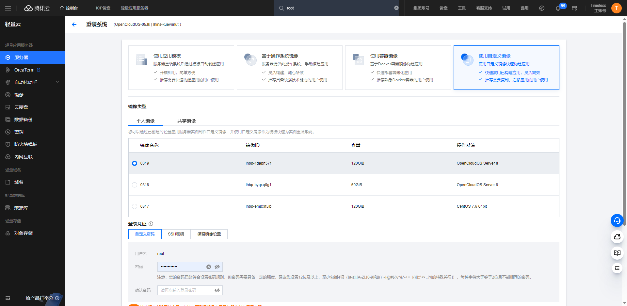
Task: Select the SSH密钥 credential tab
Action: (176, 234)
